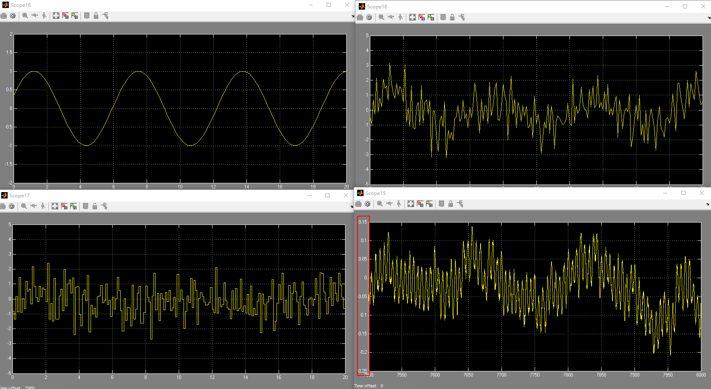Toggle the axes selection lock in Scope18
The width and height of the screenshot is (711, 389).
tap(452, 17)
